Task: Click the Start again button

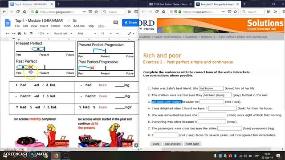Action: click(192, 144)
